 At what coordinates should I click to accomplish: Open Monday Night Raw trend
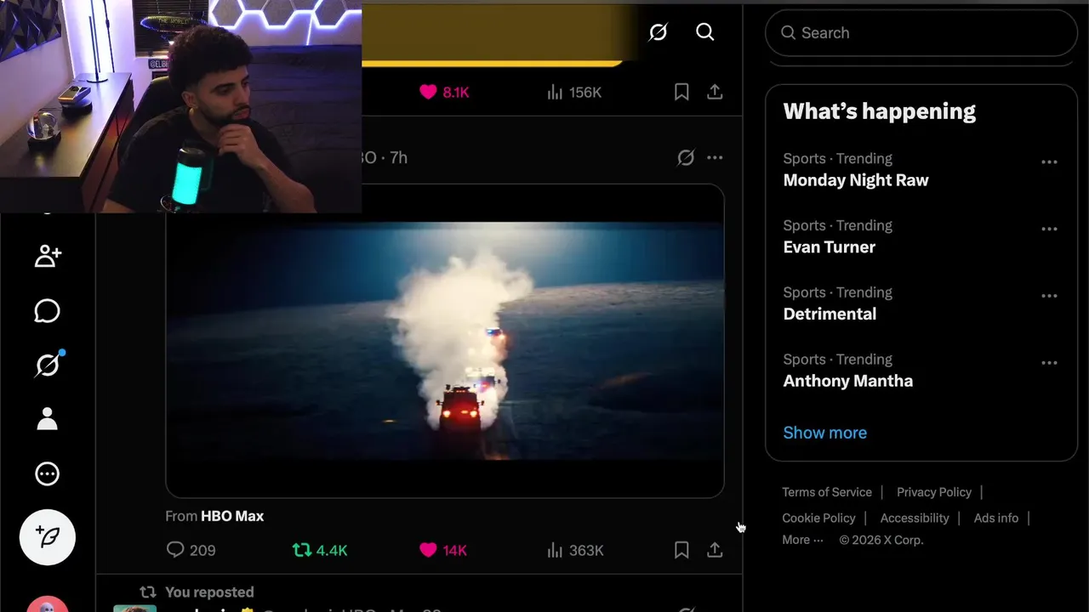pos(856,180)
